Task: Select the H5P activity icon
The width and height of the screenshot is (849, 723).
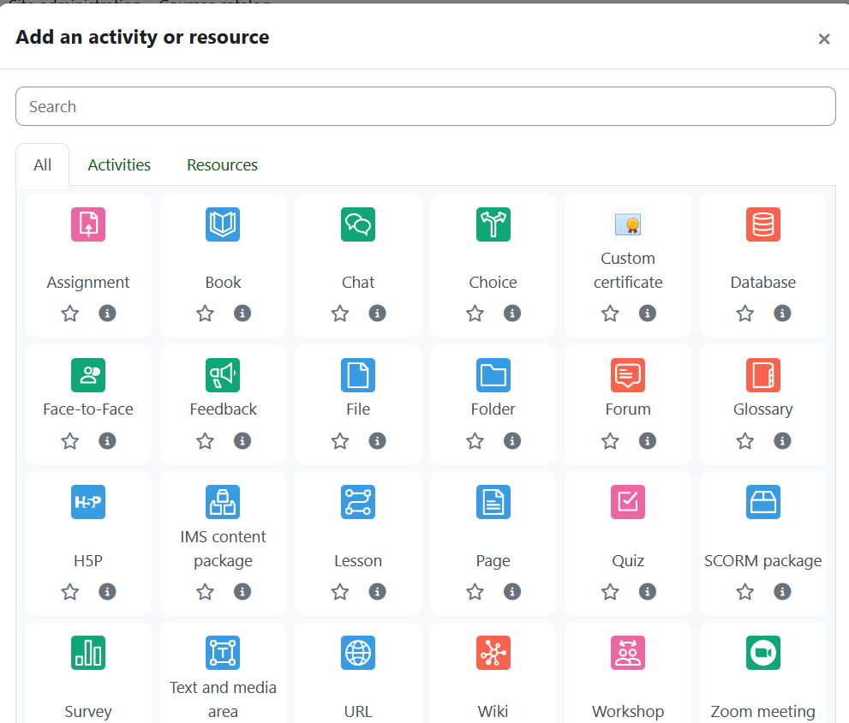Action: point(88,502)
